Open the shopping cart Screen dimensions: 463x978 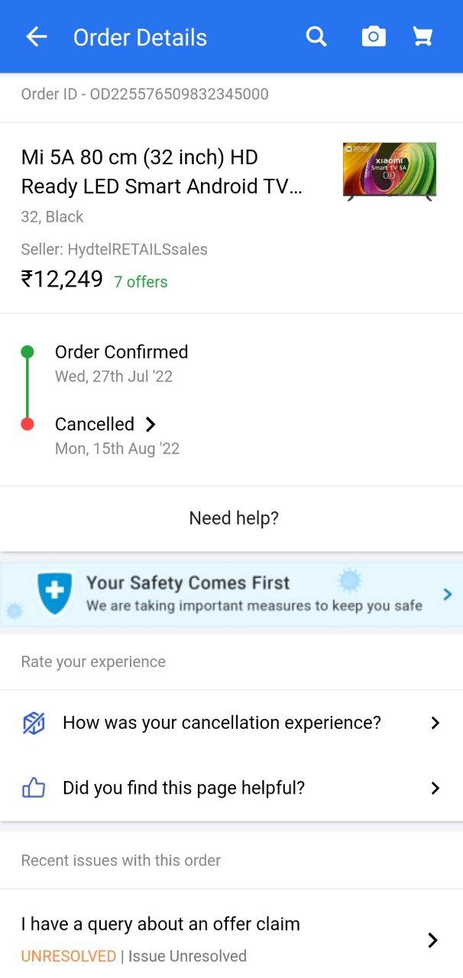pos(423,37)
